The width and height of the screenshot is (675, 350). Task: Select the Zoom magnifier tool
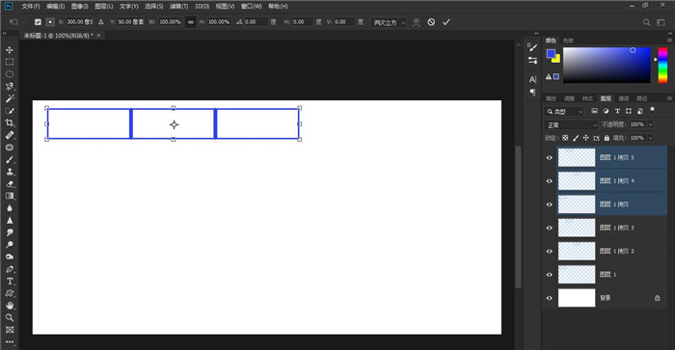coord(10,317)
